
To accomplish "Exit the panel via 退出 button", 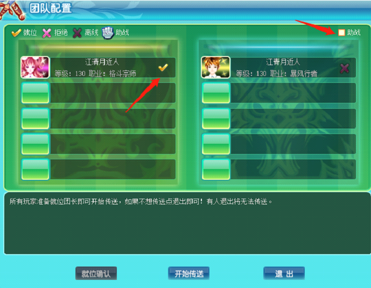I will tap(284, 273).
